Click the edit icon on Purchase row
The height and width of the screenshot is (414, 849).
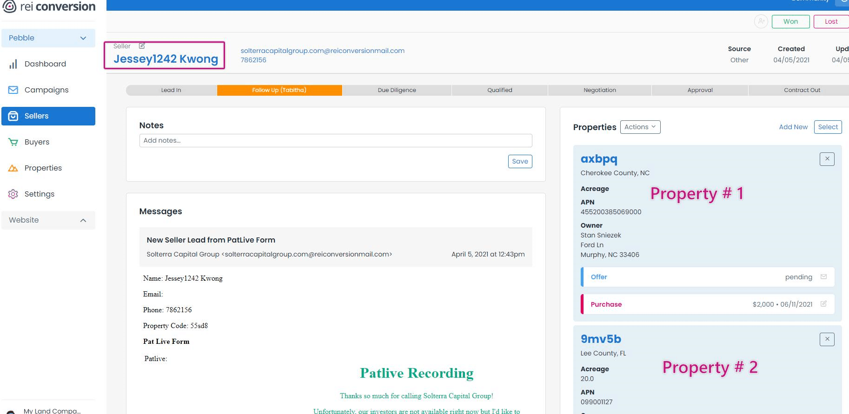(x=823, y=304)
